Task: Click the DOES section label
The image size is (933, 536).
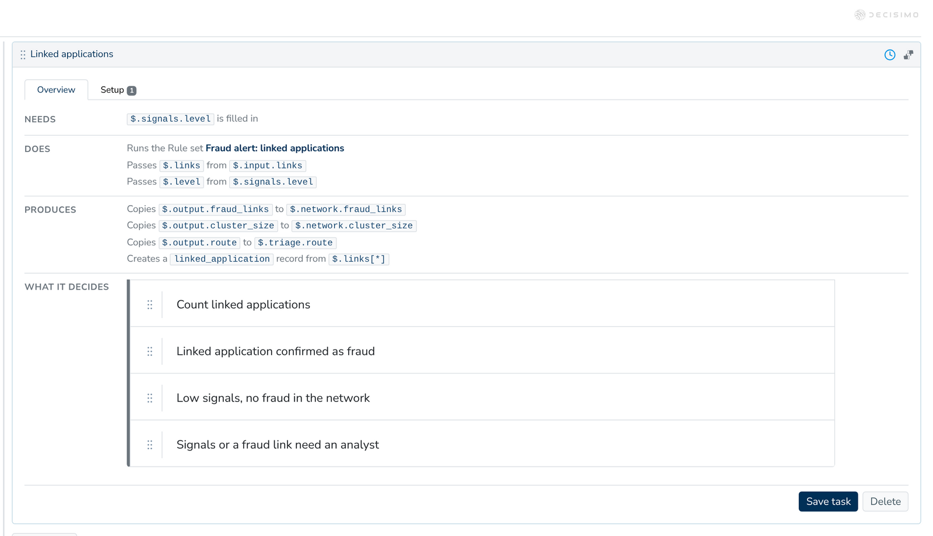Action: pyautogui.click(x=37, y=149)
